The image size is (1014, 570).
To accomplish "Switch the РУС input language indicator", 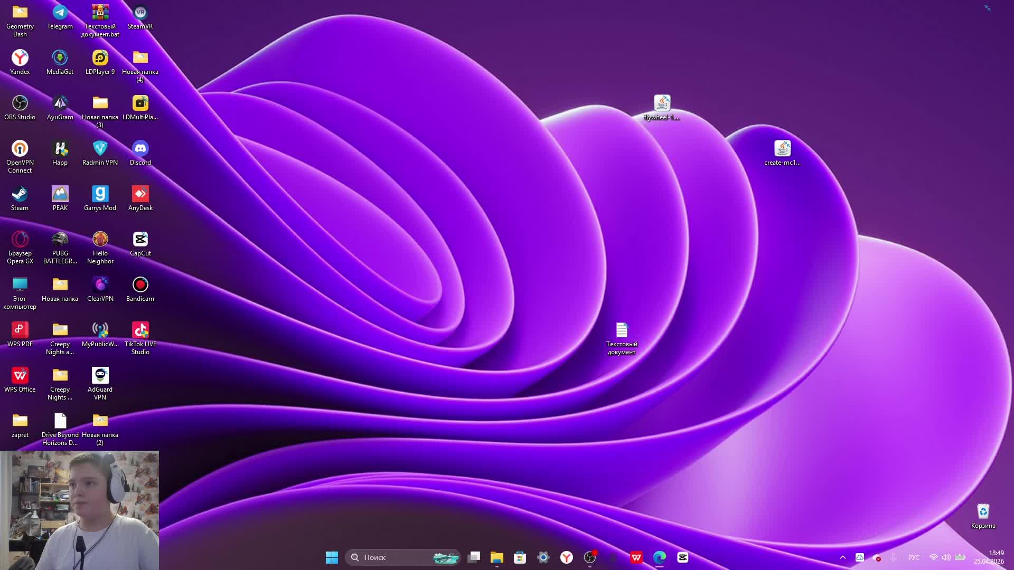I will [914, 557].
